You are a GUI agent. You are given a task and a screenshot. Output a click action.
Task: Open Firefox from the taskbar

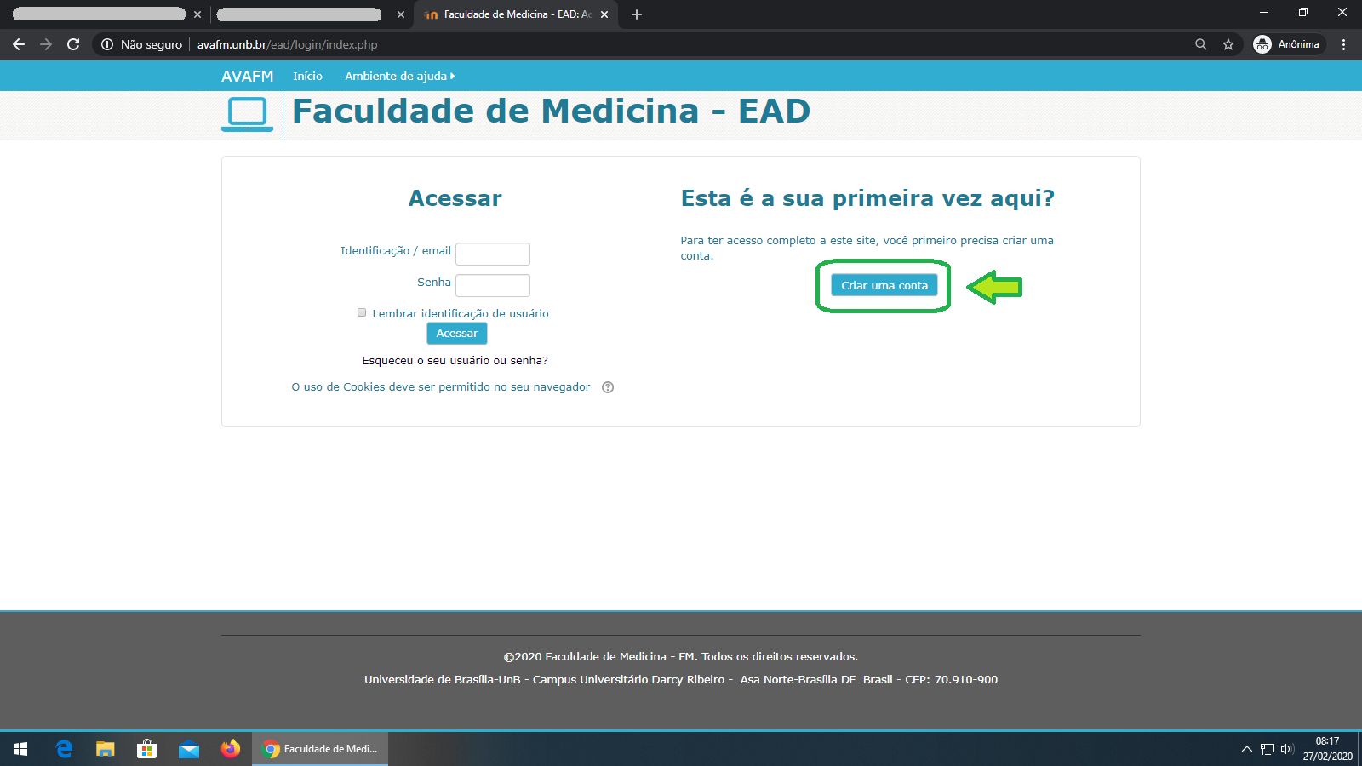pos(230,749)
